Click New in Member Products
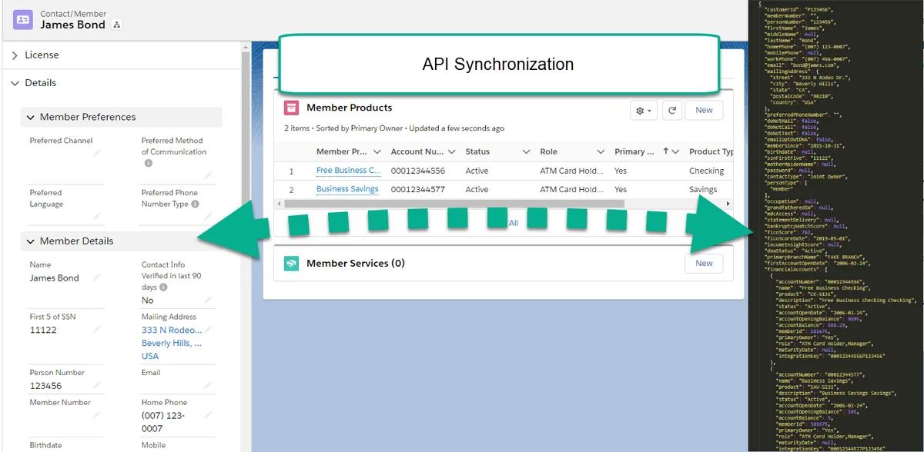924x452 pixels. click(704, 111)
